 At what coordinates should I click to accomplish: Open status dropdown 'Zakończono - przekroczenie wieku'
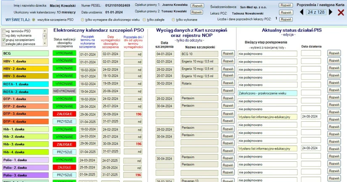(x=268, y=93)
